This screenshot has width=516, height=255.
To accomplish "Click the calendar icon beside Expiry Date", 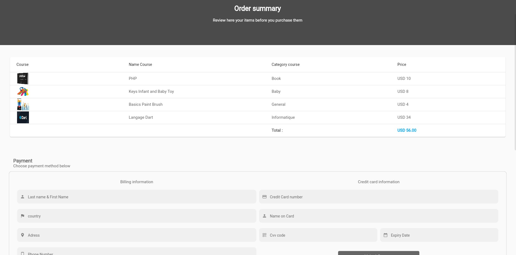I will point(385,235).
